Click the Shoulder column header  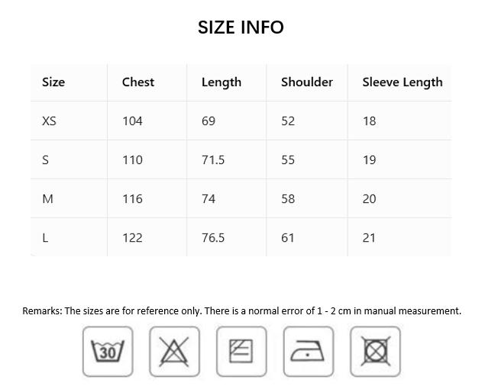click(307, 82)
